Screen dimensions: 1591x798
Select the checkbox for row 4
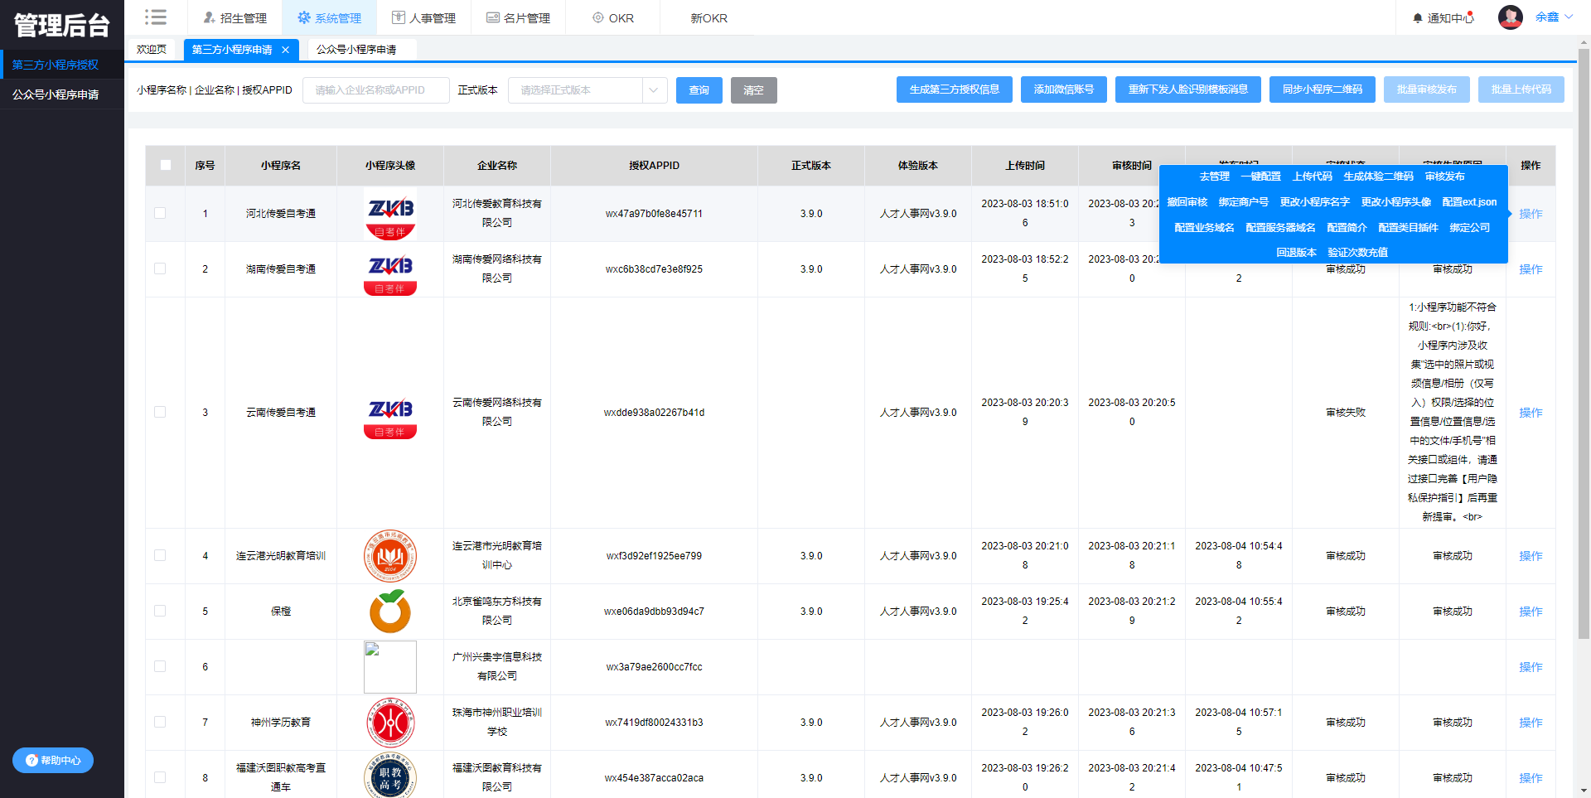[x=160, y=555]
